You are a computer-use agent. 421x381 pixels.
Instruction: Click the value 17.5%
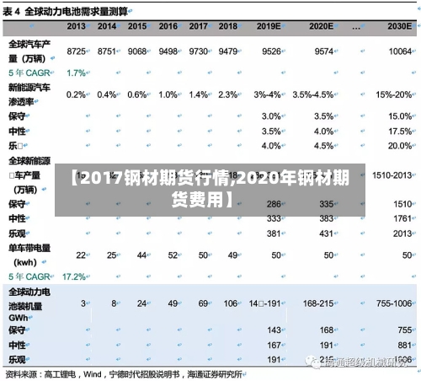(400, 131)
